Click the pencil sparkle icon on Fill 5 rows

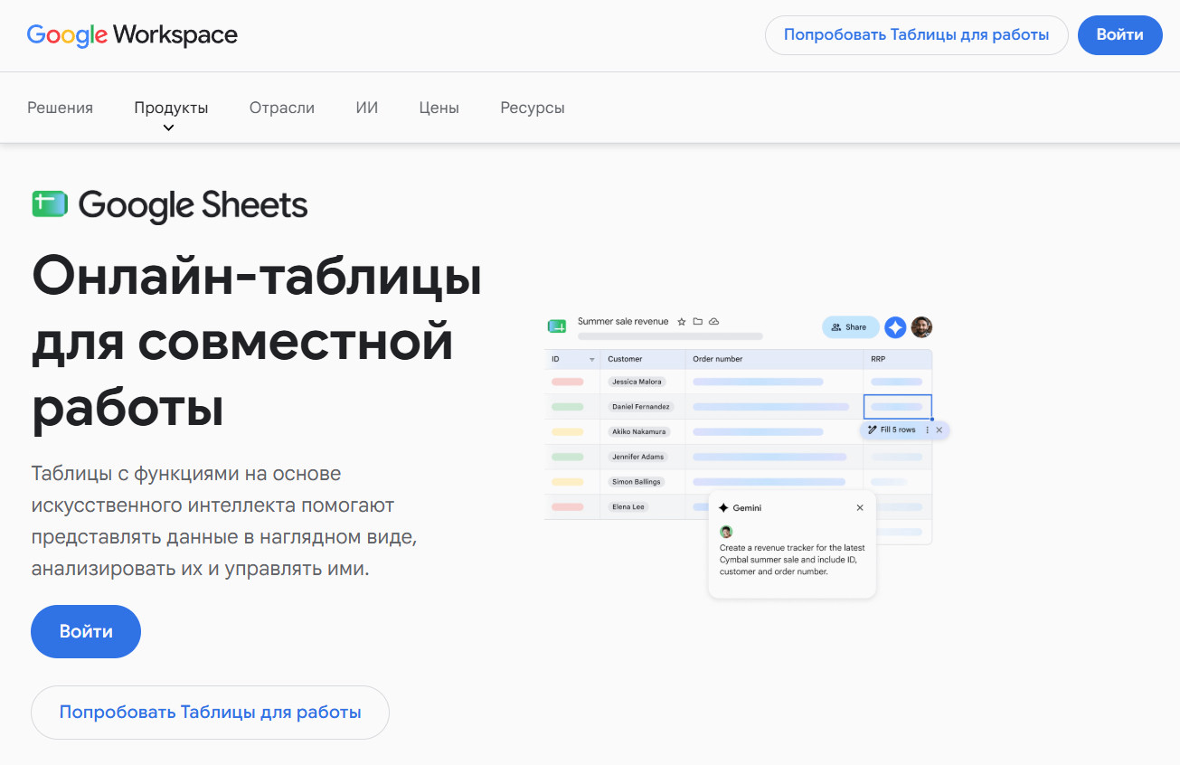pos(872,430)
